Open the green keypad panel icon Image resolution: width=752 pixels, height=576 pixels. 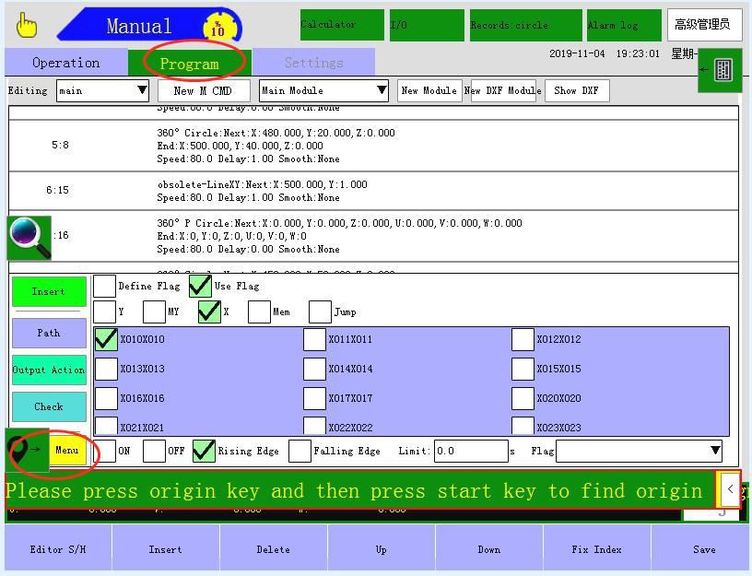(723, 70)
